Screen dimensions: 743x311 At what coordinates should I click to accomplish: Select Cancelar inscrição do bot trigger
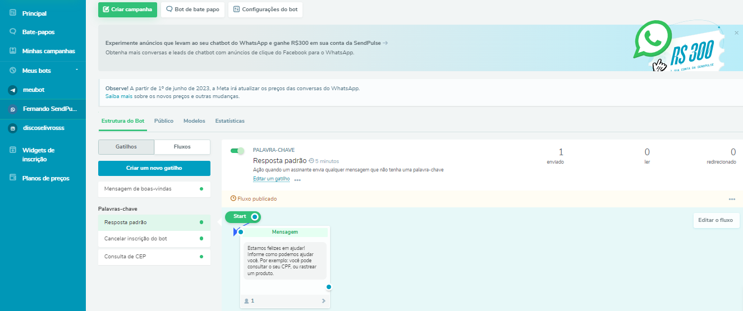[154, 239]
